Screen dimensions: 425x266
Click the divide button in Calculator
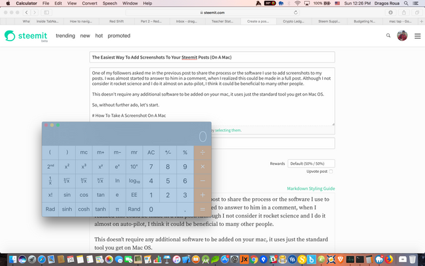[203, 152]
